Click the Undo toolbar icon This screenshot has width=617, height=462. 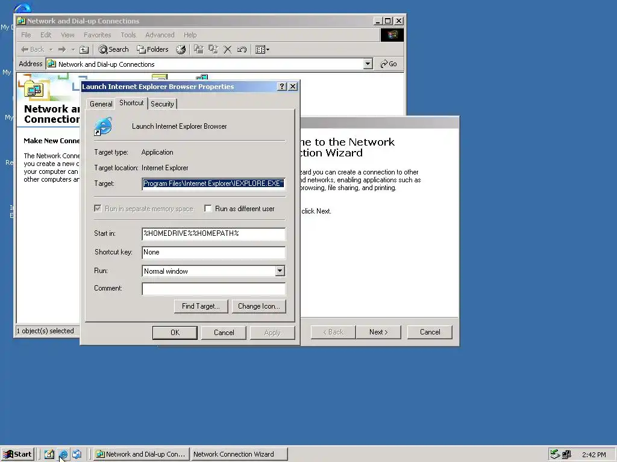[242, 49]
